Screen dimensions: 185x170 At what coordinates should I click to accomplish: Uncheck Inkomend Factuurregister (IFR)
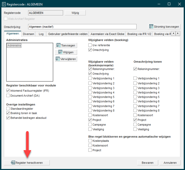pyautogui.click(x=8, y=91)
